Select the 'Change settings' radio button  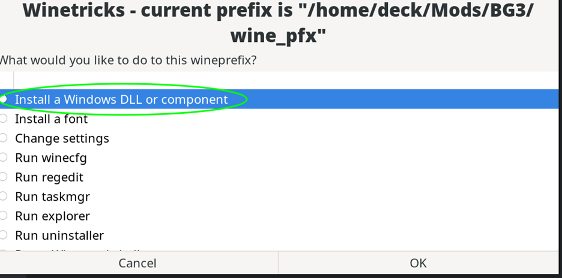[x=4, y=138]
